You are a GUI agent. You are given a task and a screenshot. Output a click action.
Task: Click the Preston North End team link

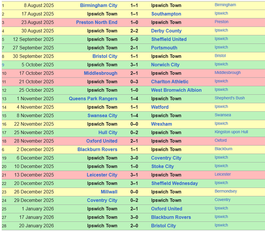click(x=96, y=22)
